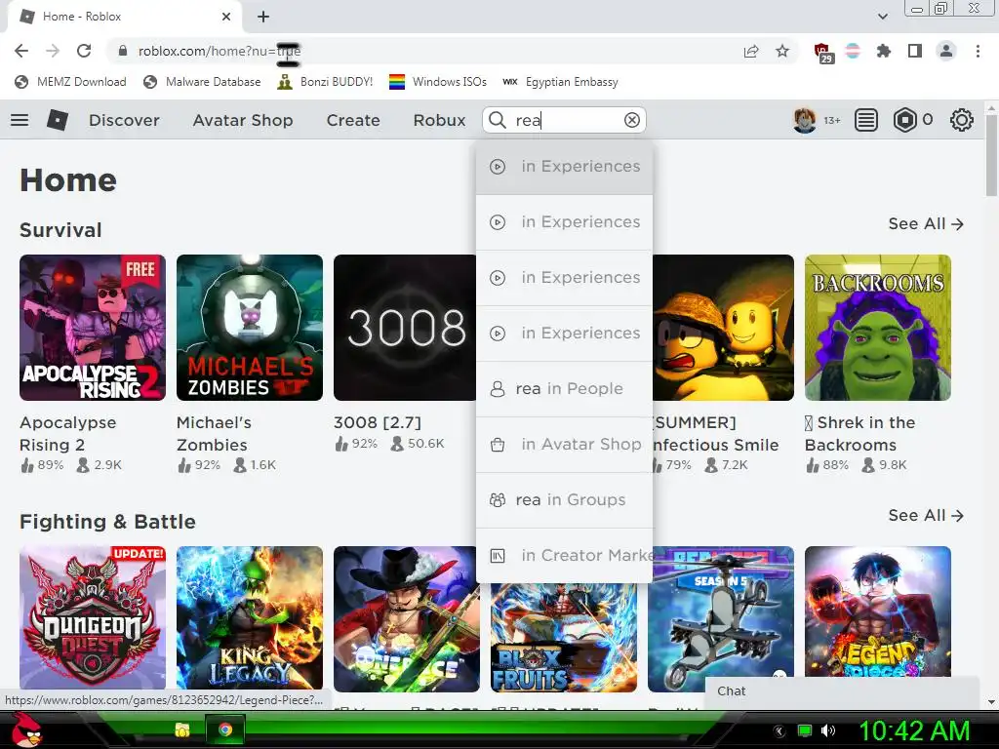Open the notifications stream icon
The width and height of the screenshot is (999, 749).
866,120
